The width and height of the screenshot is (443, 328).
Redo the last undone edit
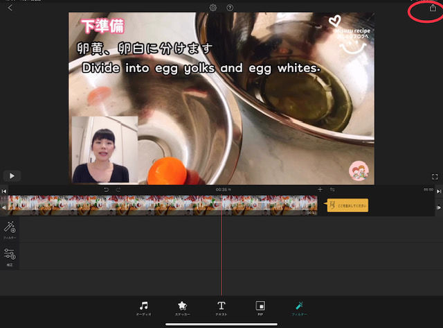118,189
